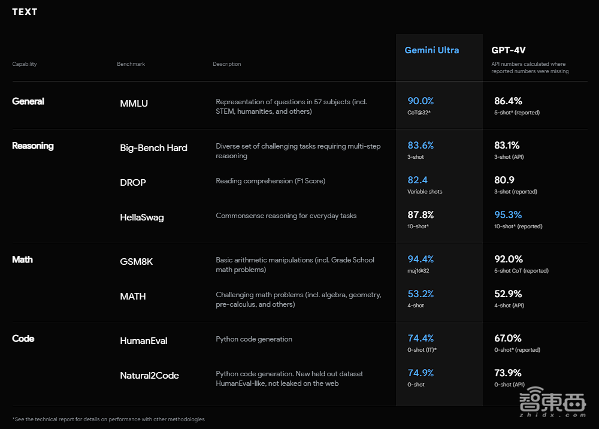The image size is (599, 429).
Task: Click the Reasoning capability label
Action: [x=33, y=146]
